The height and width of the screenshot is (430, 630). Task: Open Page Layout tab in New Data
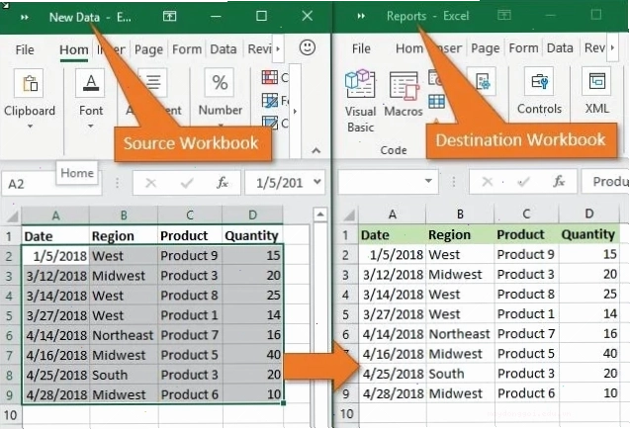coord(148,49)
